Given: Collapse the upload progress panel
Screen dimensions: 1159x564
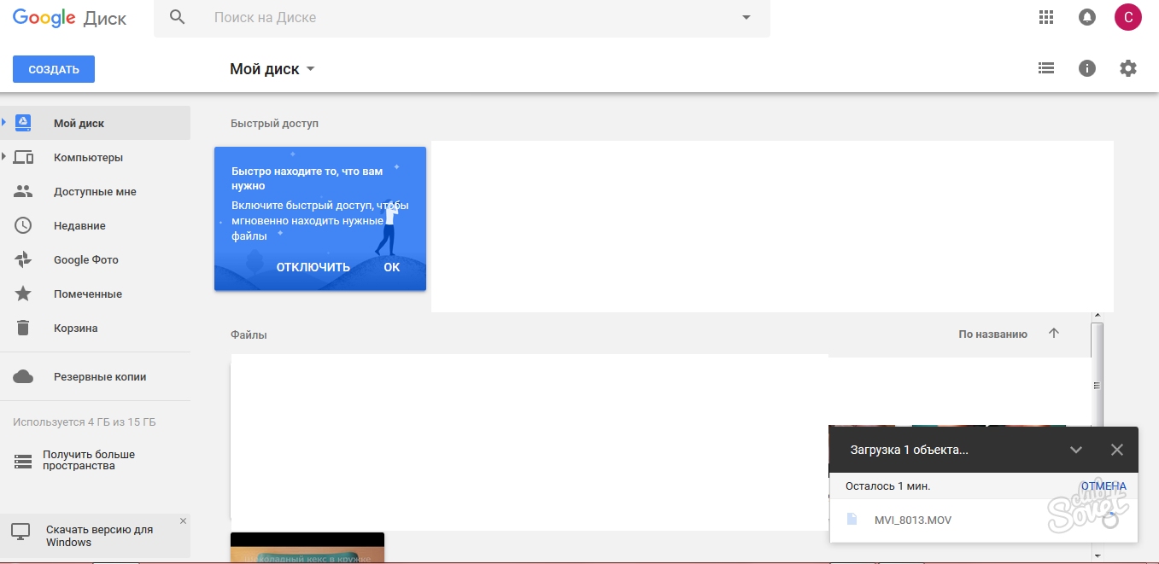Looking at the screenshot, I should (x=1076, y=450).
